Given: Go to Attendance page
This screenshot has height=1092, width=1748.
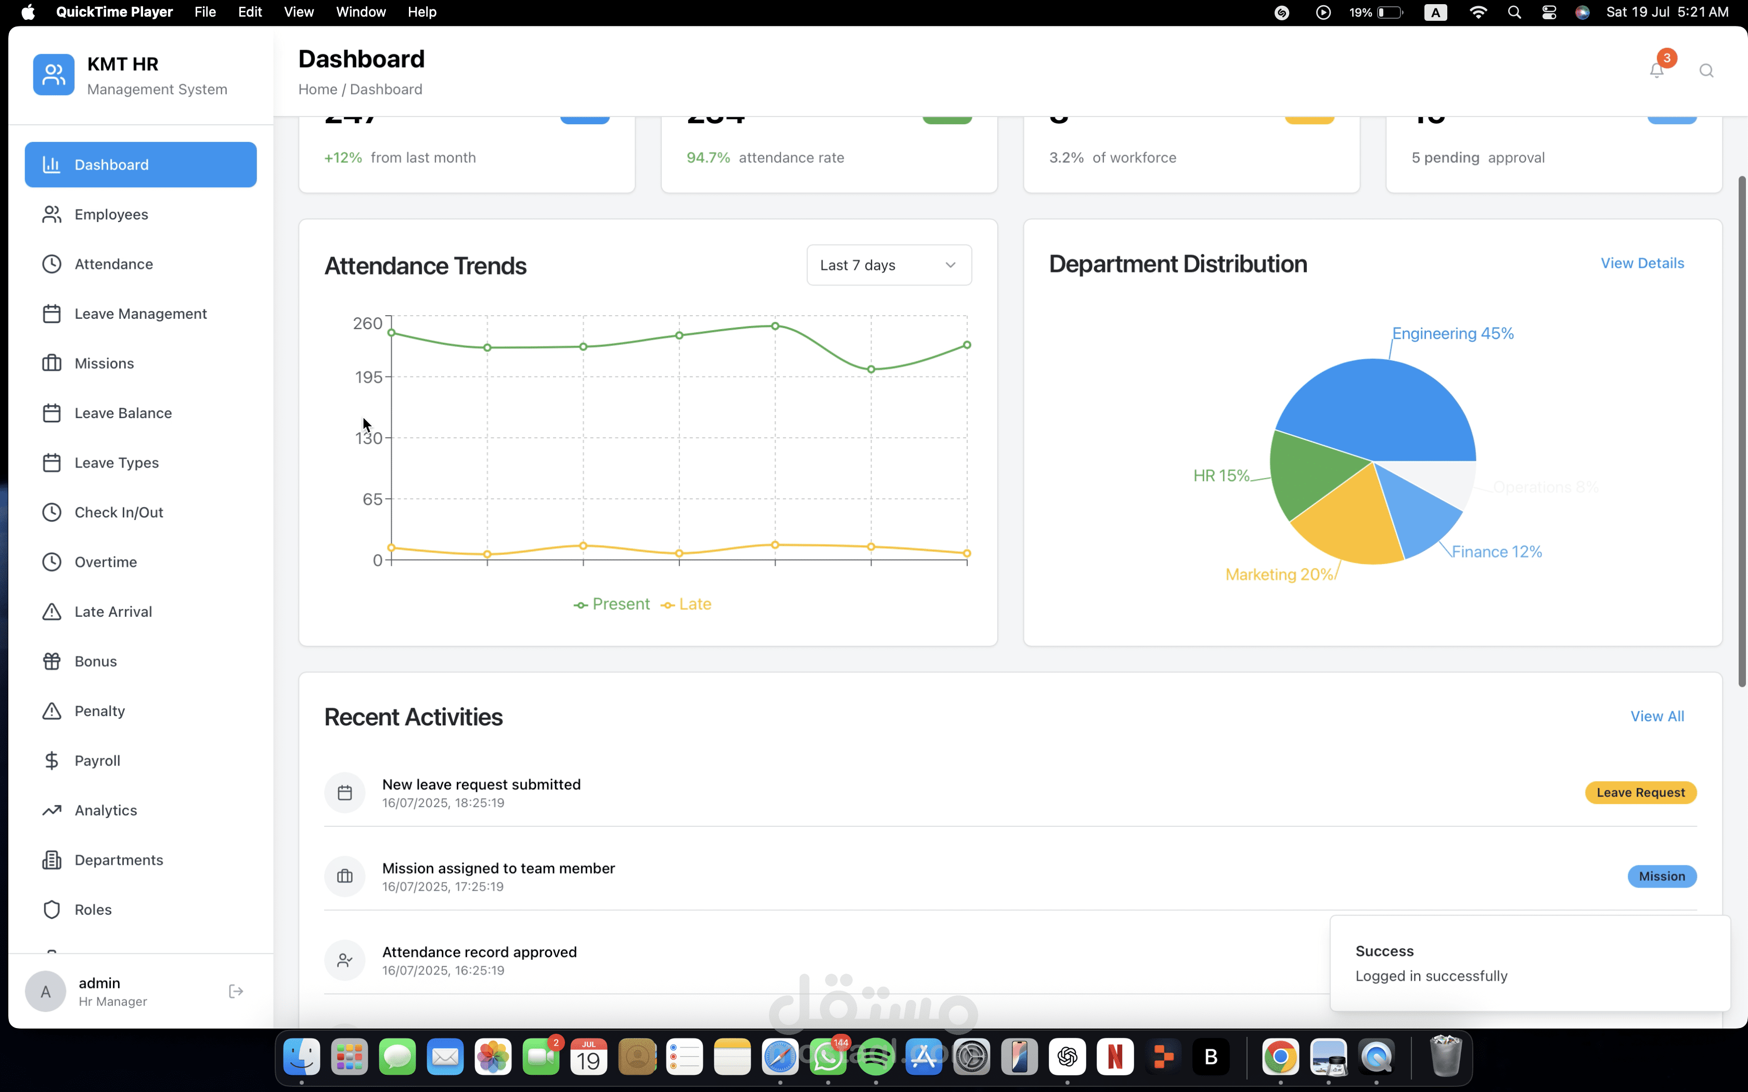Looking at the screenshot, I should [140, 264].
